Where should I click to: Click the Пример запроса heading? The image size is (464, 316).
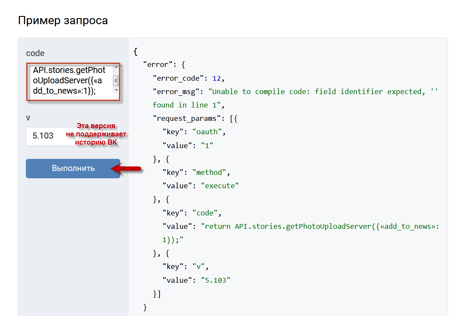[63, 21]
